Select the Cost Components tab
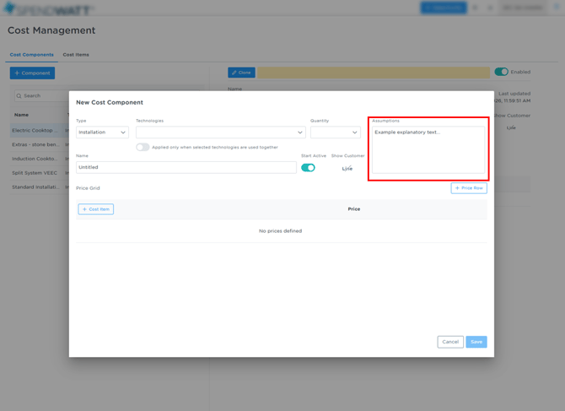 (32, 55)
